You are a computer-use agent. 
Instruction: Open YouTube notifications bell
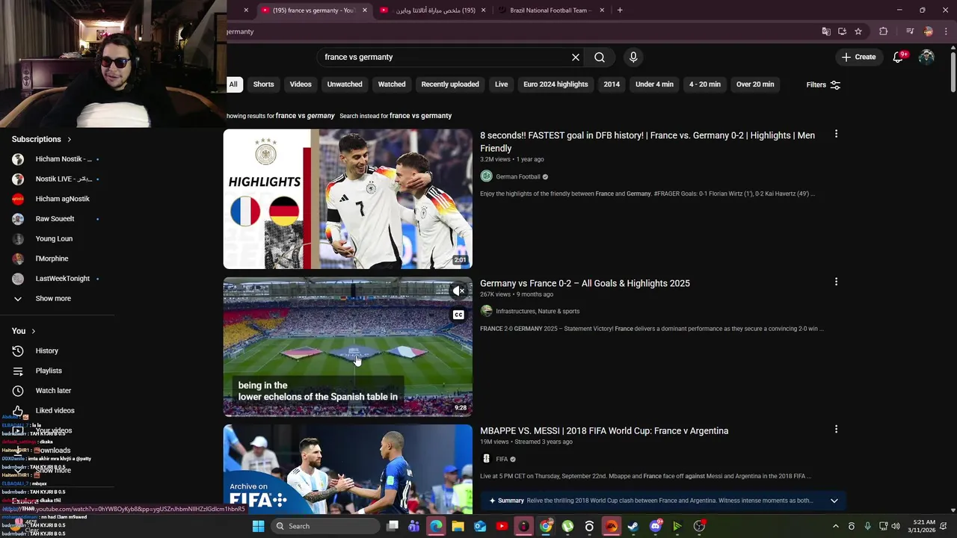click(x=899, y=57)
